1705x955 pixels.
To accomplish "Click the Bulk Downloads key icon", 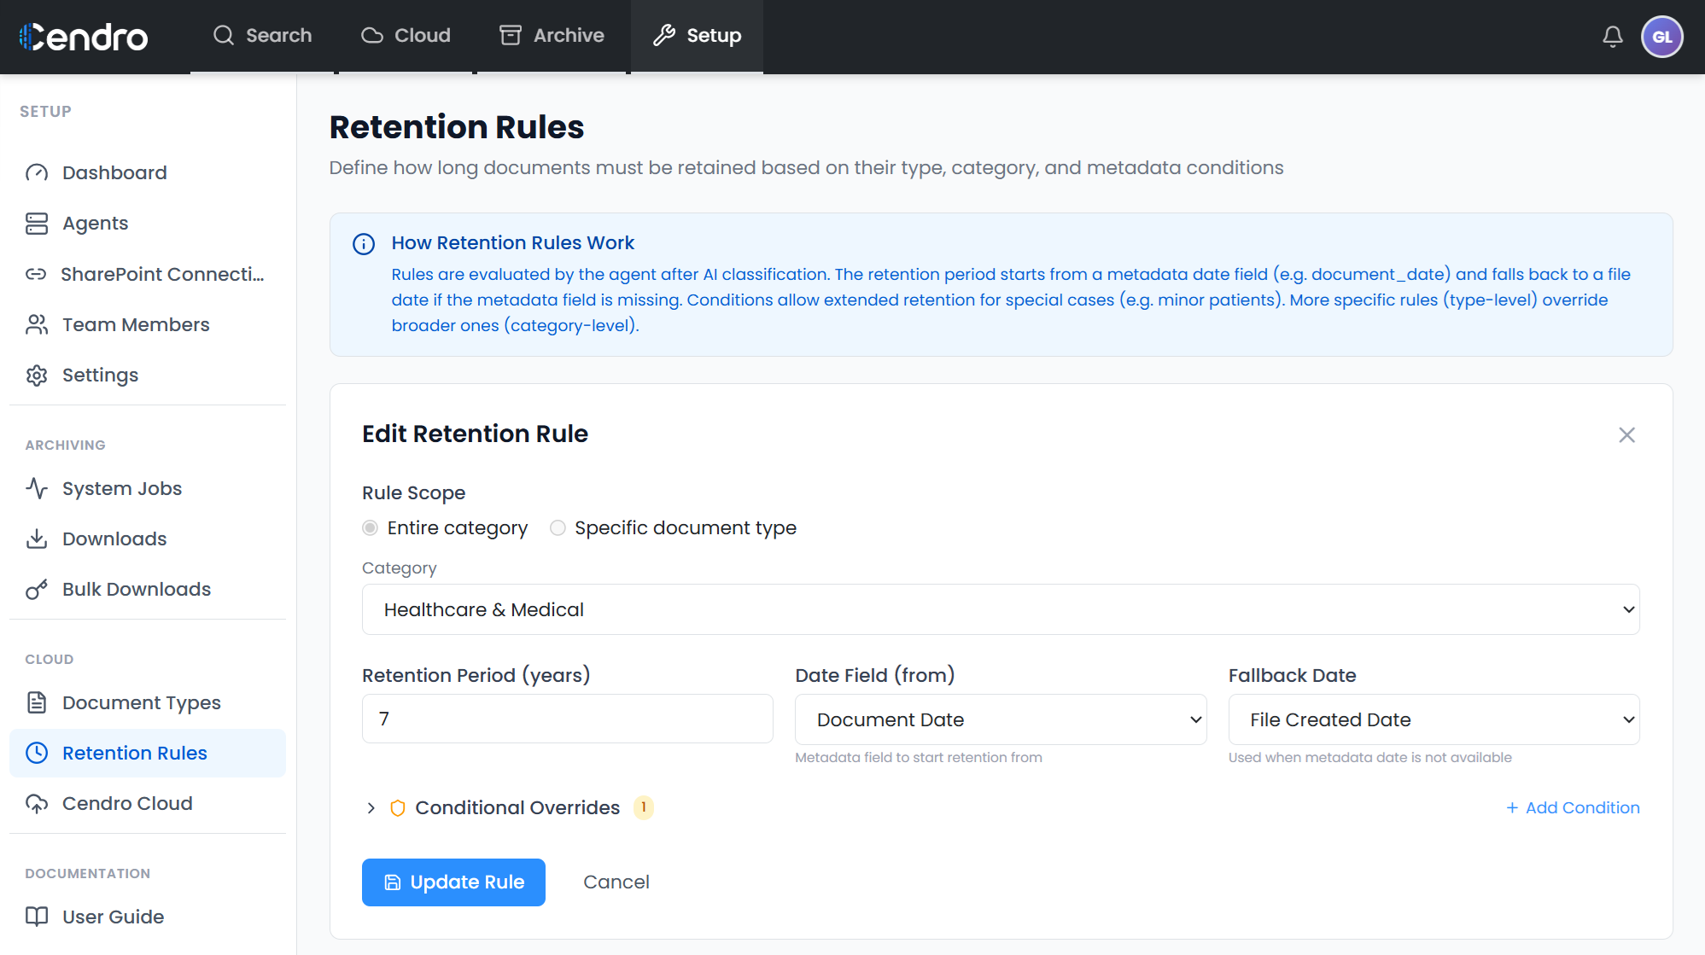I will (x=37, y=589).
